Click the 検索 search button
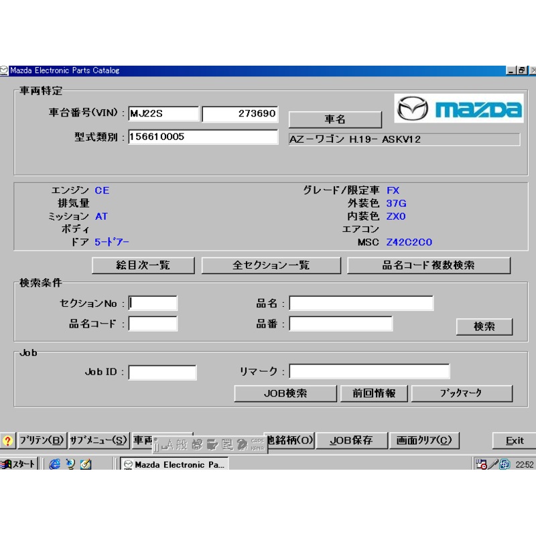This screenshot has height=536, width=536. (484, 326)
